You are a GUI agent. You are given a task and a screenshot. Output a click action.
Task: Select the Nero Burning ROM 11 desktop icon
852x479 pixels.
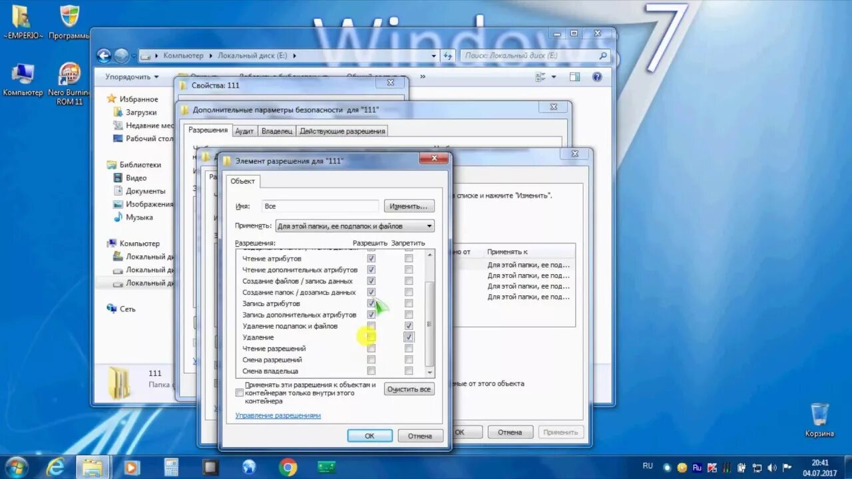click(x=70, y=84)
